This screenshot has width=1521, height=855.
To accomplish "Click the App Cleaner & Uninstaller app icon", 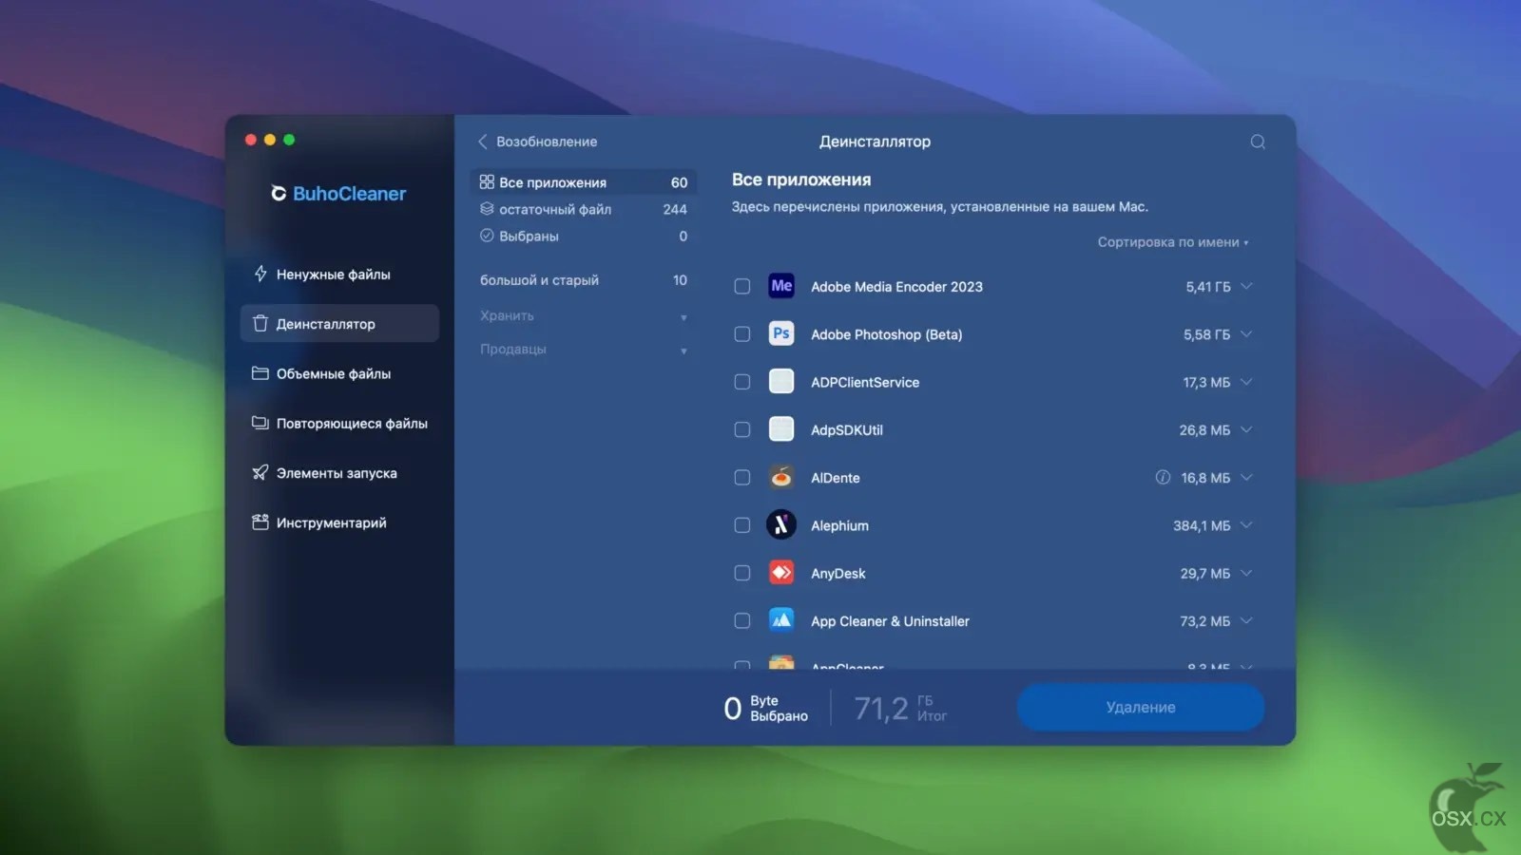I will pyautogui.click(x=781, y=620).
